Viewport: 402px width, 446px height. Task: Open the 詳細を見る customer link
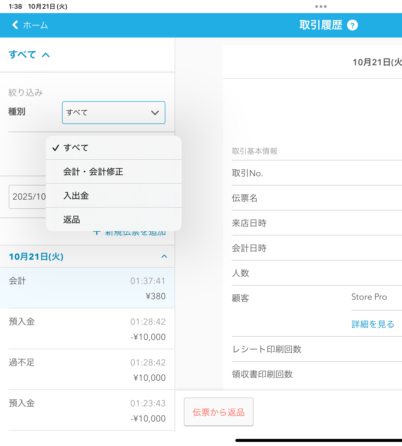pyautogui.click(x=373, y=324)
